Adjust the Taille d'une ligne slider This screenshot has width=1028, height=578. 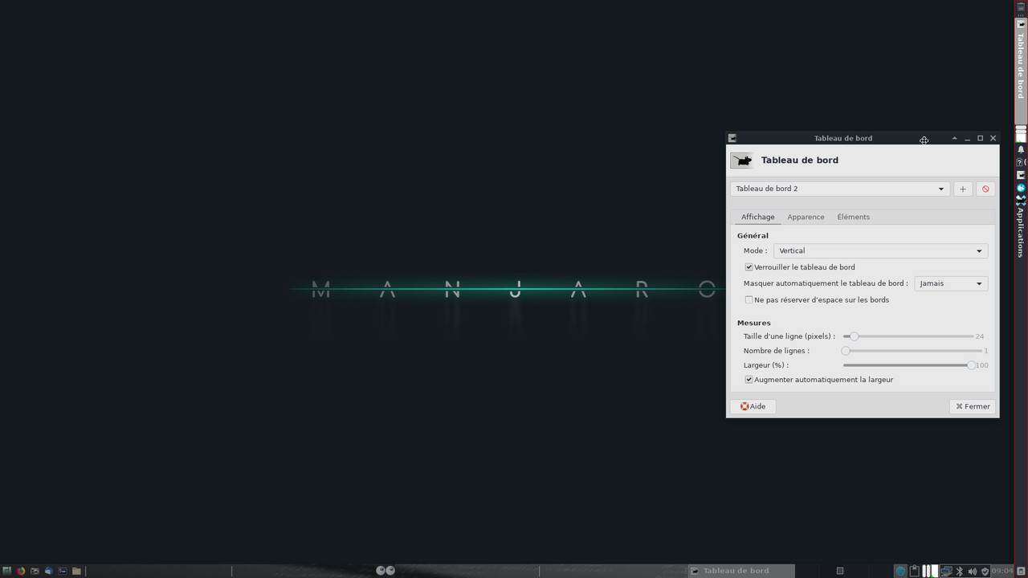pos(908,336)
